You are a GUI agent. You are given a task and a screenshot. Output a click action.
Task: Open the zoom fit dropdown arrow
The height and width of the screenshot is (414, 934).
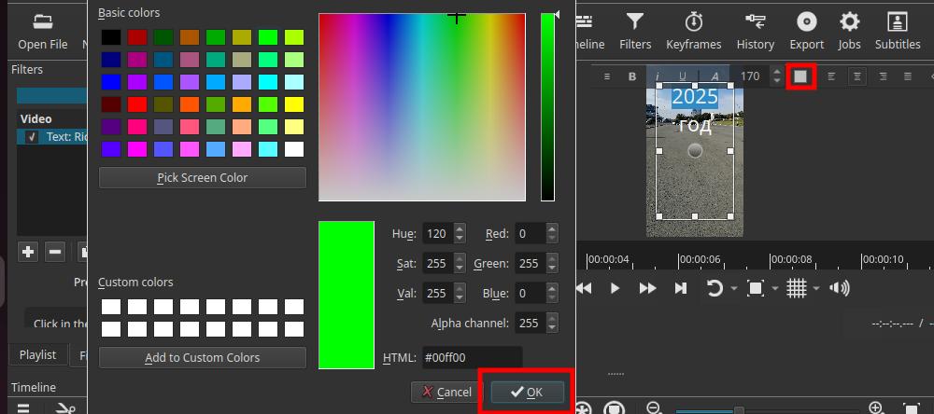(775, 289)
